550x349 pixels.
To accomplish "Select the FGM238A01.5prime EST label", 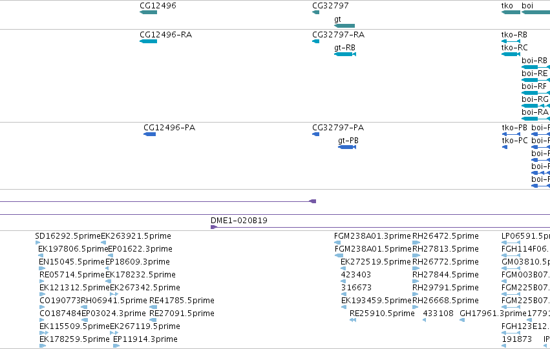I will click(x=373, y=249).
